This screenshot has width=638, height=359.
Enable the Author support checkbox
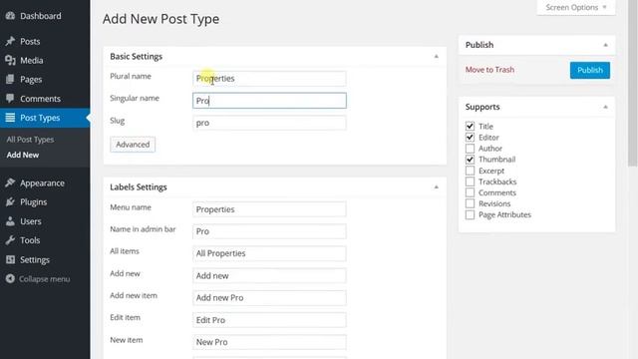(x=470, y=149)
